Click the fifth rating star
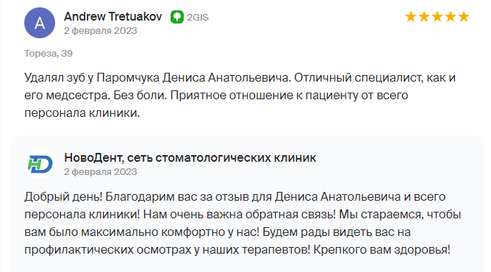 (464, 17)
